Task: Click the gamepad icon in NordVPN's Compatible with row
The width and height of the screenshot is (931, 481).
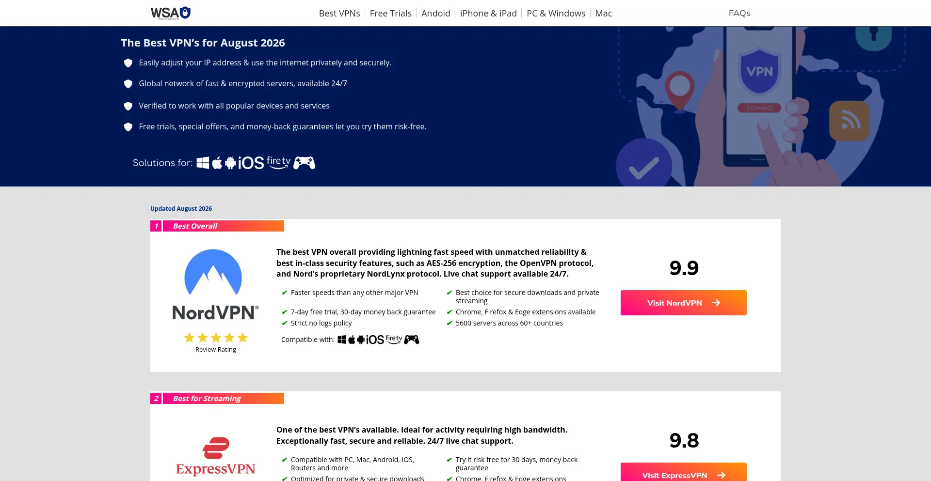Action: click(412, 340)
